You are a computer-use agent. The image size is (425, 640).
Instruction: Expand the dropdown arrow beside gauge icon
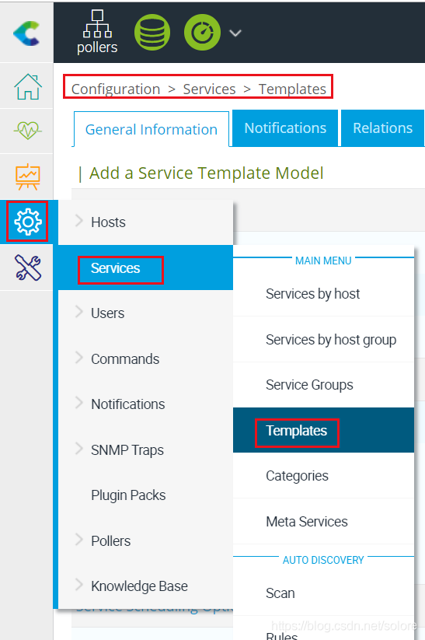[235, 33]
